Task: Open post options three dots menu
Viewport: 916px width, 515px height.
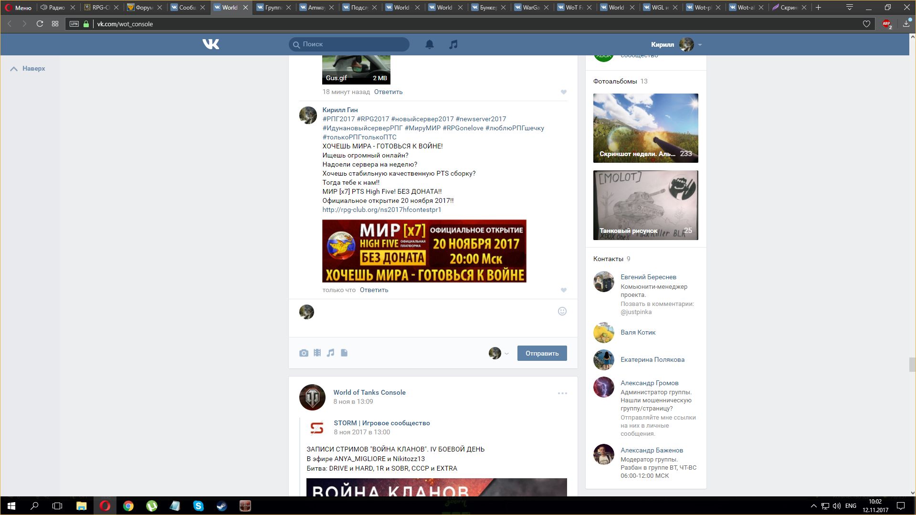Action: pyautogui.click(x=562, y=393)
